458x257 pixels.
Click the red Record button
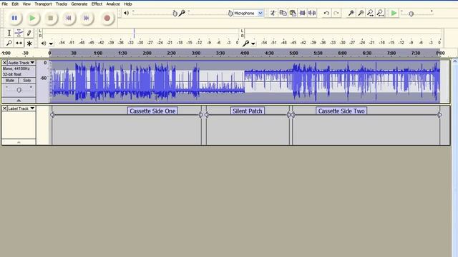pyautogui.click(x=107, y=18)
